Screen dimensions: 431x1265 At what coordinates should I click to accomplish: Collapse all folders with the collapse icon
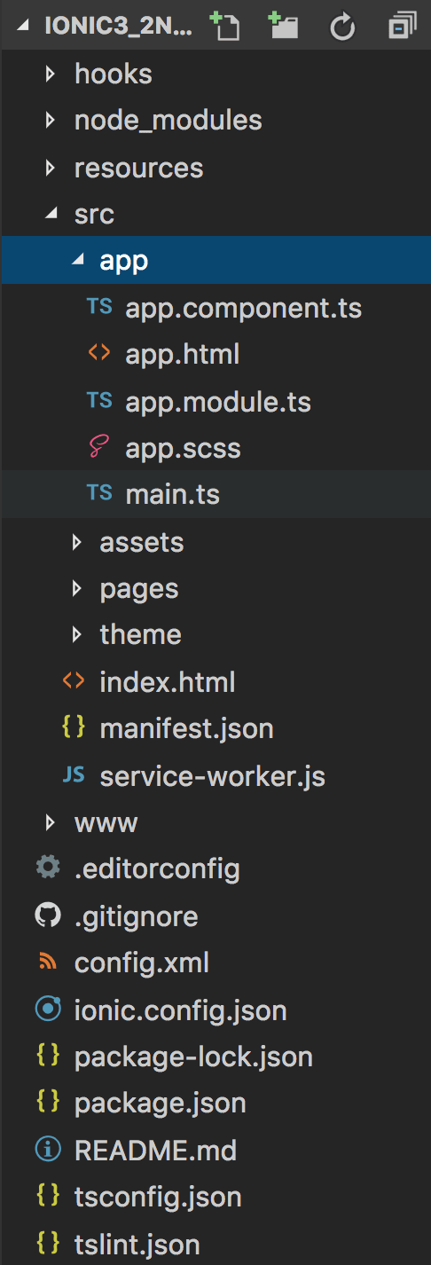[403, 27]
